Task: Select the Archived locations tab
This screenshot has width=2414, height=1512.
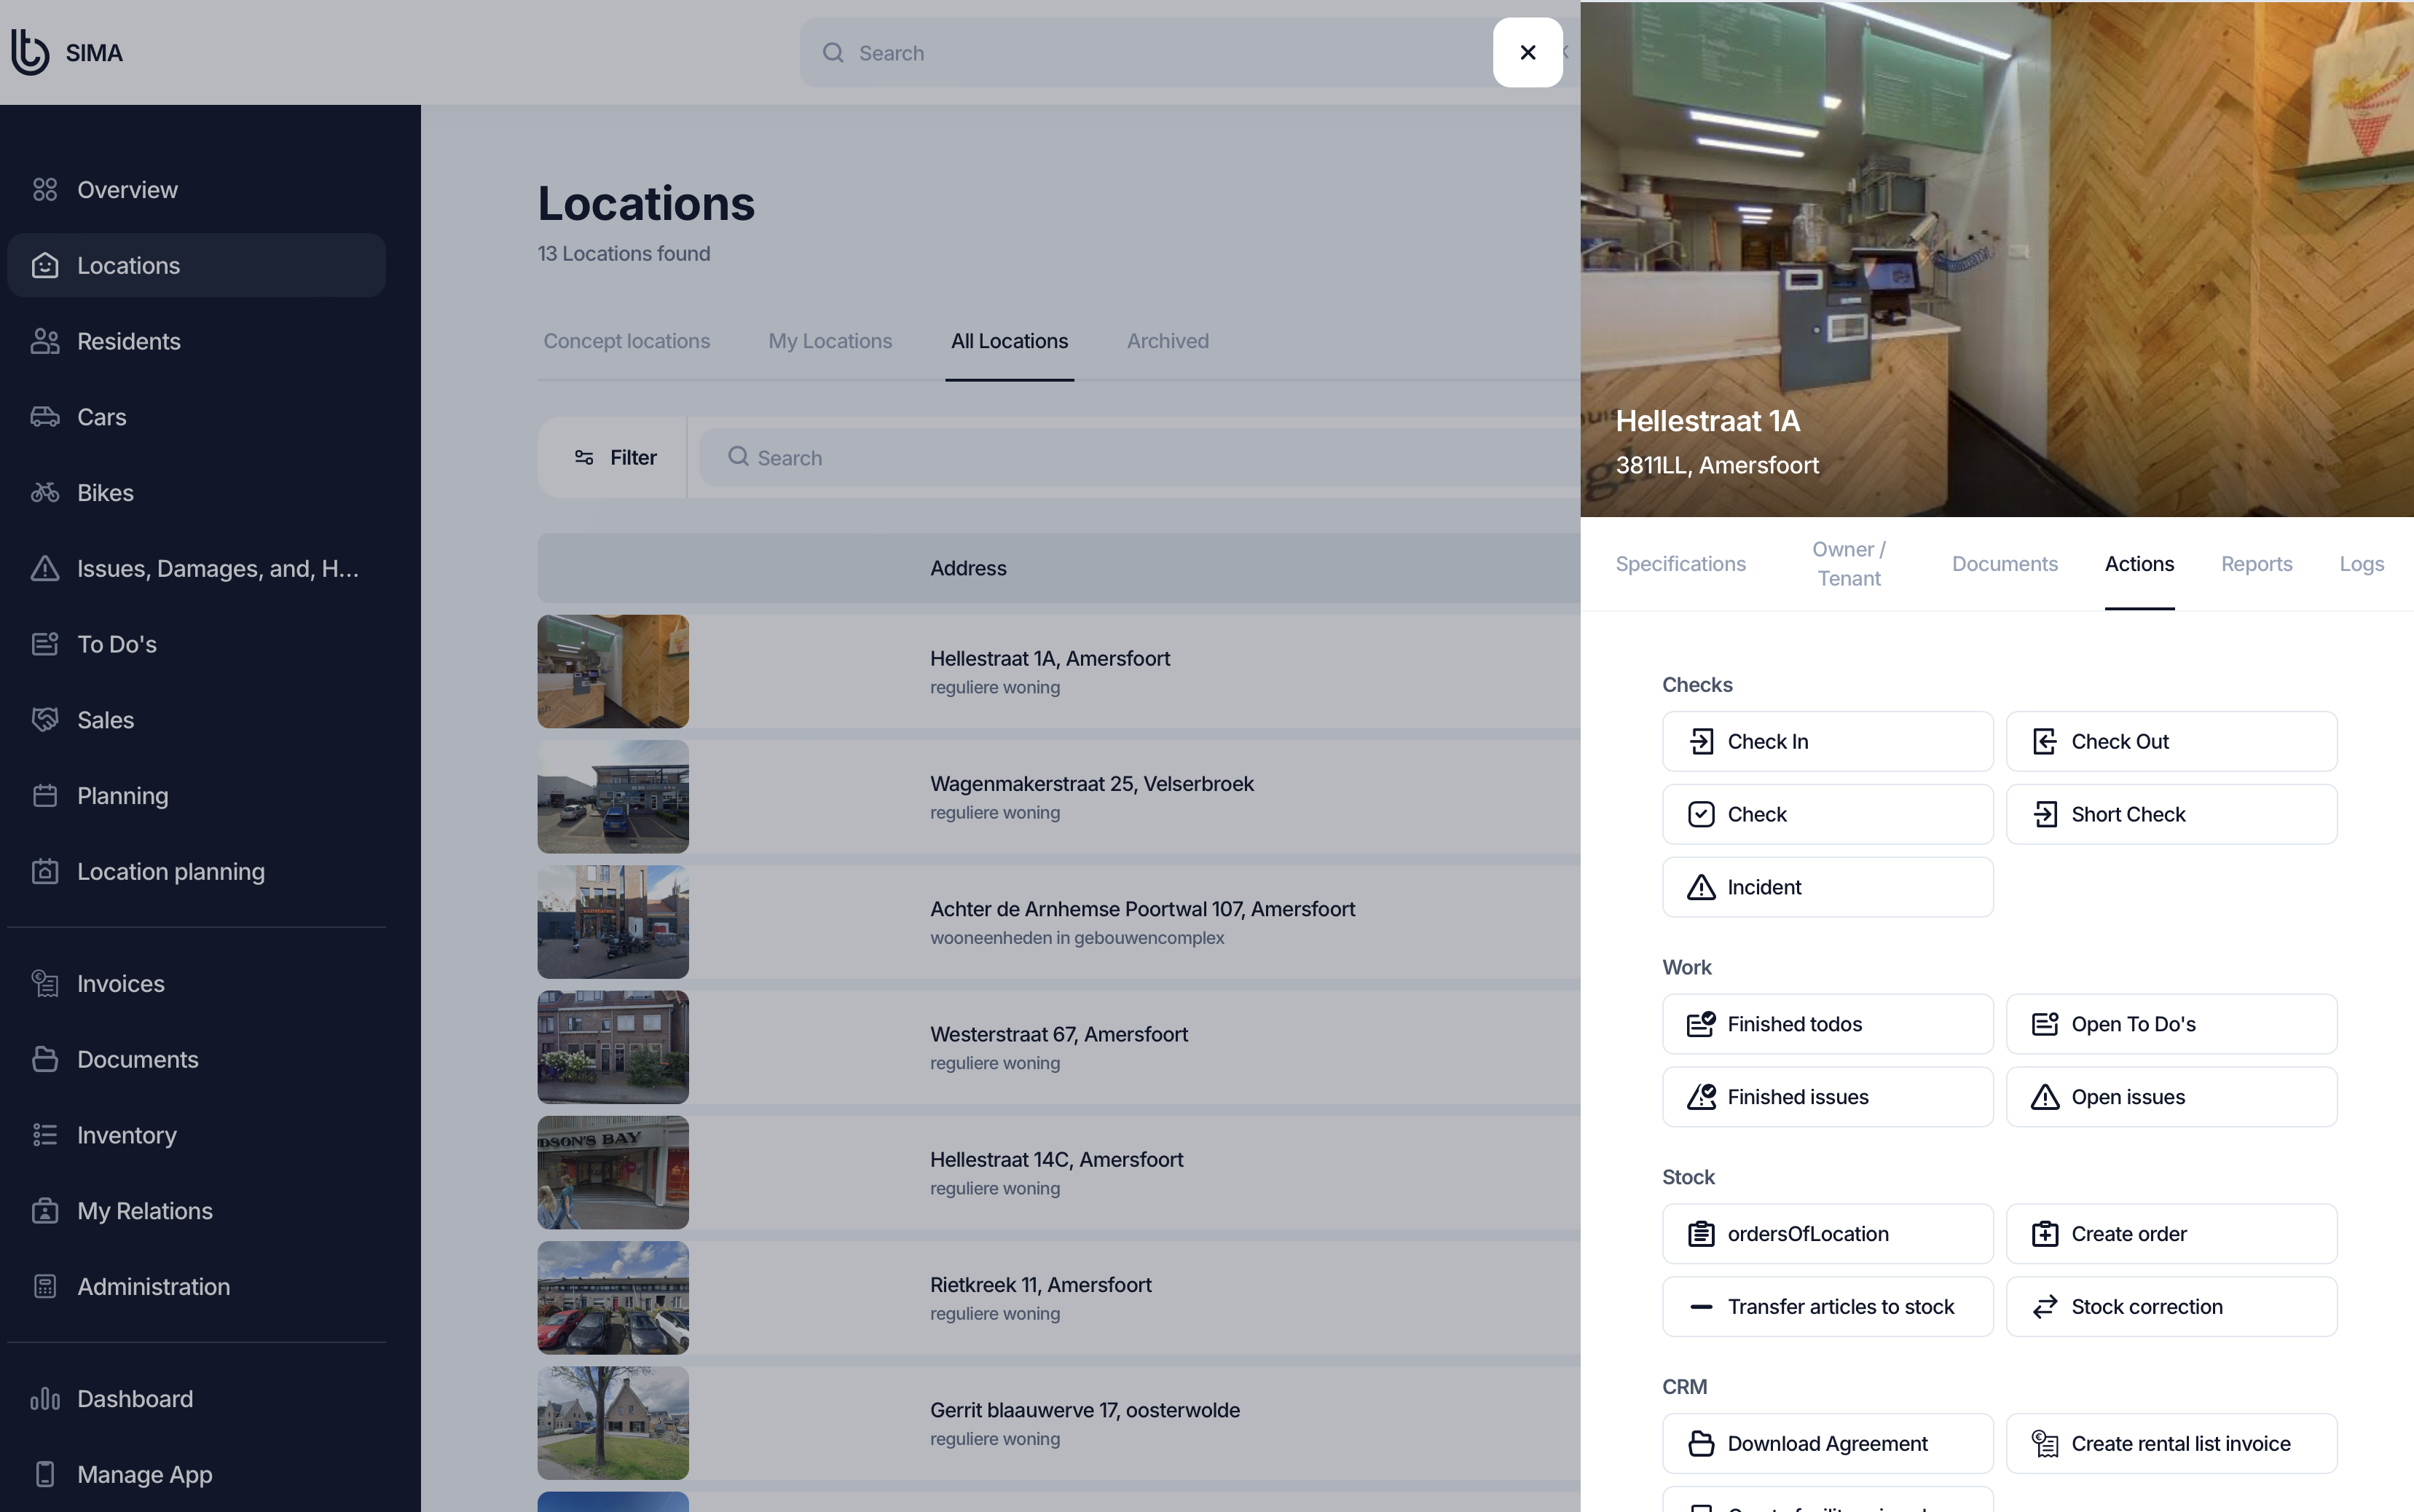Action: click(1167, 341)
